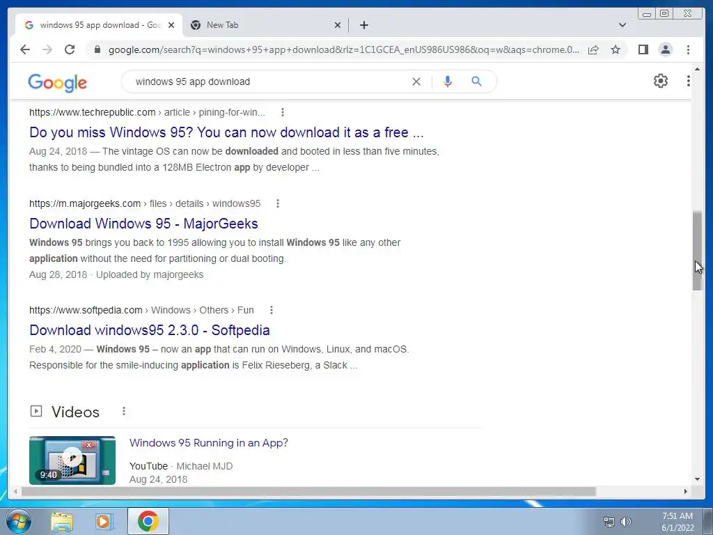Viewport: 713px width, 535px height.
Task: Open the volume speaker tray icon
Action: click(626, 522)
